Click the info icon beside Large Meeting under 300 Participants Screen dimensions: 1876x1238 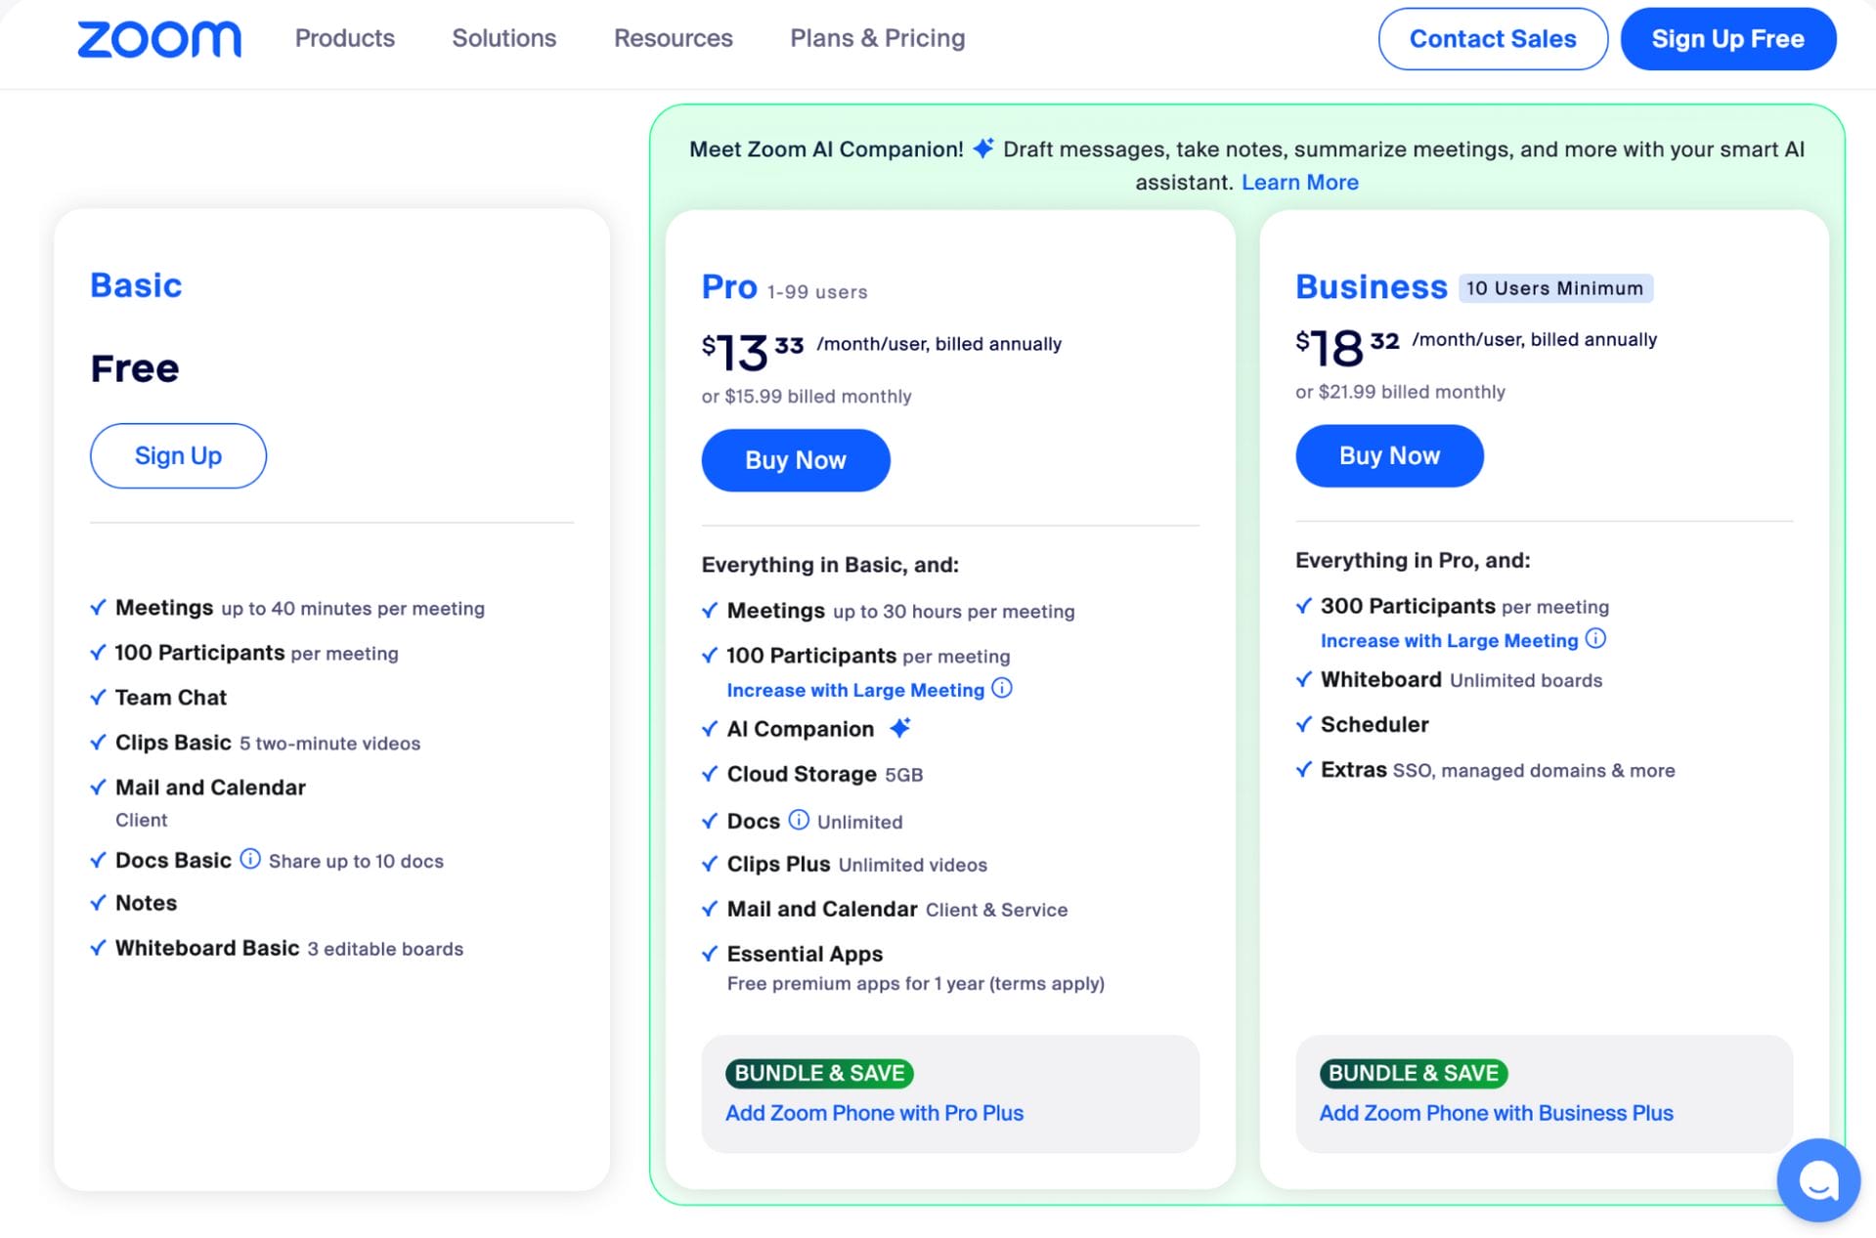pos(1597,638)
